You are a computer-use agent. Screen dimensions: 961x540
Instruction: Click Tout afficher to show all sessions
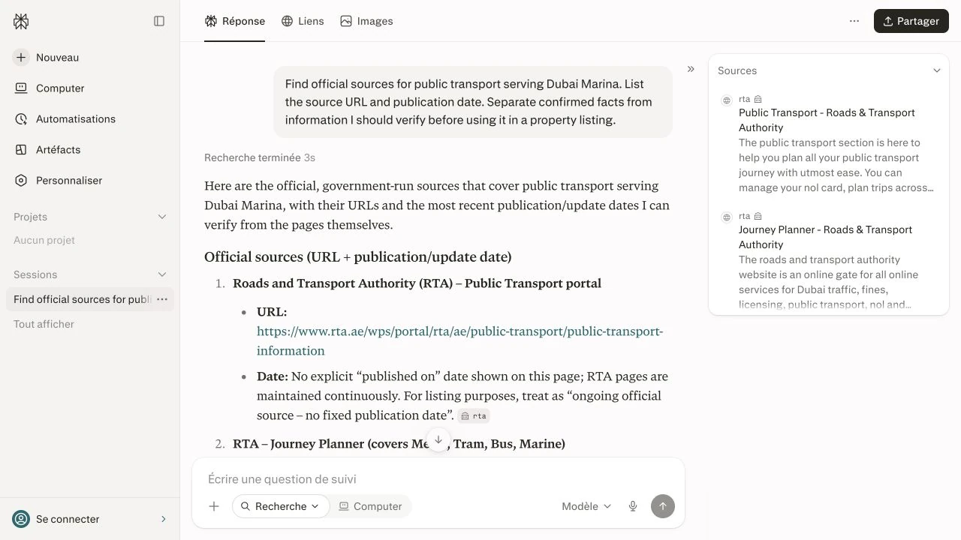(44, 324)
